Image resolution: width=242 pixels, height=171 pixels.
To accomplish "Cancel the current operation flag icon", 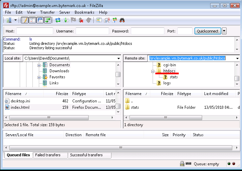I will click(73, 20).
